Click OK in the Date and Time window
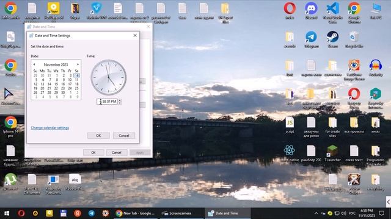Image resolution: width=391 pixels, height=219 pixels. (x=93, y=153)
